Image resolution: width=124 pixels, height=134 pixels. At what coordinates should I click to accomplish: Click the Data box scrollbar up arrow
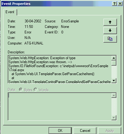[x=114, y=95]
